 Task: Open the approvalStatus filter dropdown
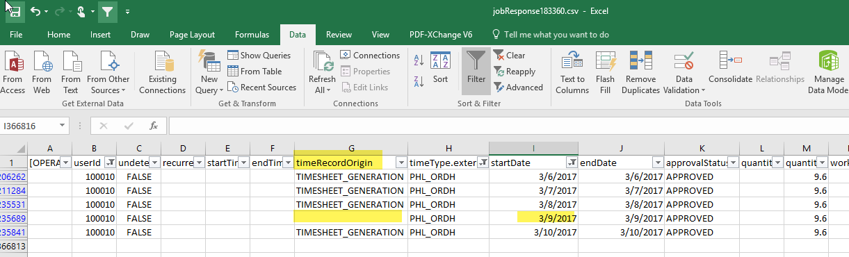click(x=732, y=163)
